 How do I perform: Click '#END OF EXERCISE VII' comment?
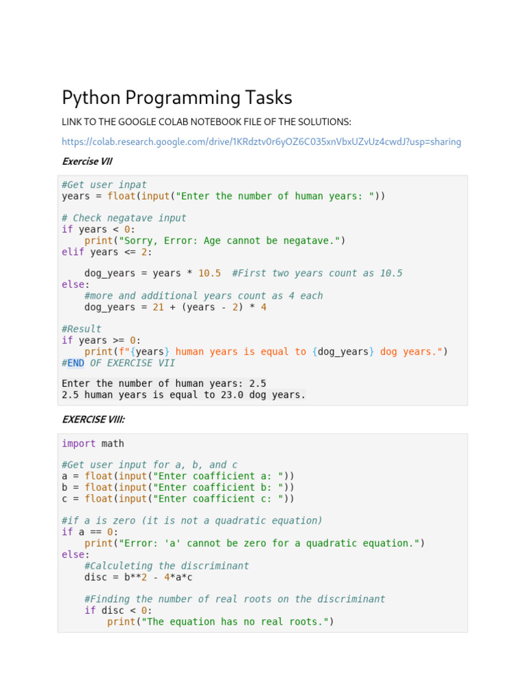[118, 364]
